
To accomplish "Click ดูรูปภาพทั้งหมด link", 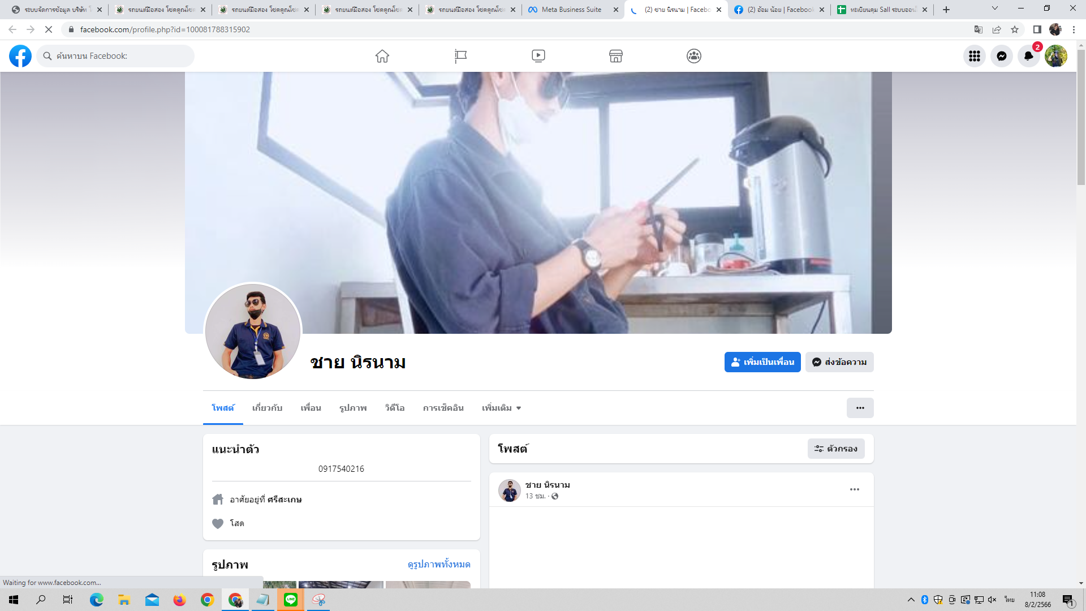I will point(439,565).
